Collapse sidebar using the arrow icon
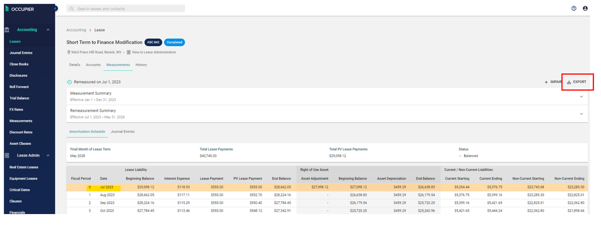The height and width of the screenshot is (225, 601). point(56,8)
